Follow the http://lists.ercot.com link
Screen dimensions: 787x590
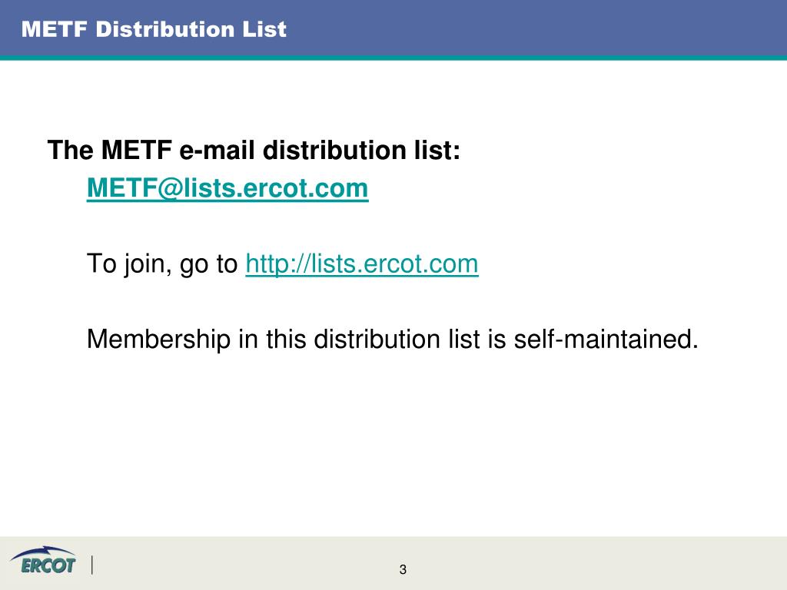click(x=362, y=264)
